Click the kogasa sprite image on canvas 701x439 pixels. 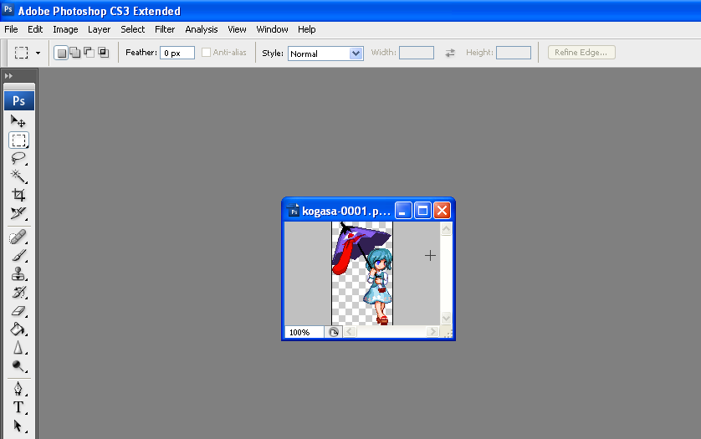[x=362, y=273]
